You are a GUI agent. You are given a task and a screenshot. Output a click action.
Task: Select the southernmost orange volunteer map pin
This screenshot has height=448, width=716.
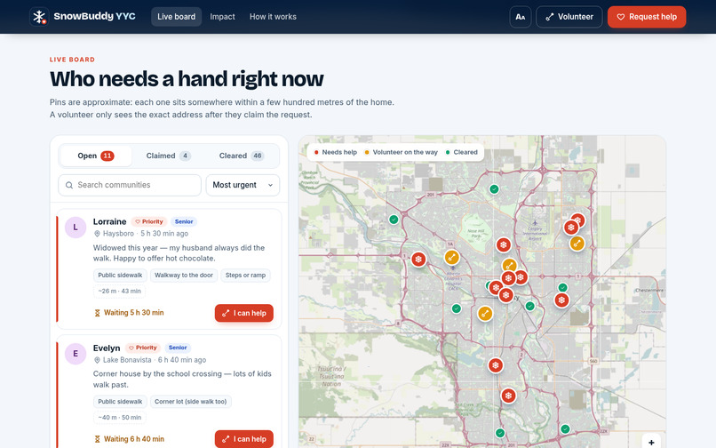[485, 314]
